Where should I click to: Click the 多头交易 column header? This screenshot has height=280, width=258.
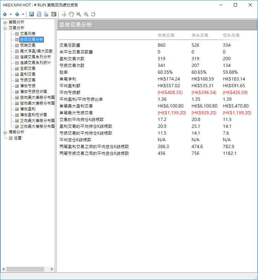pos(200,35)
